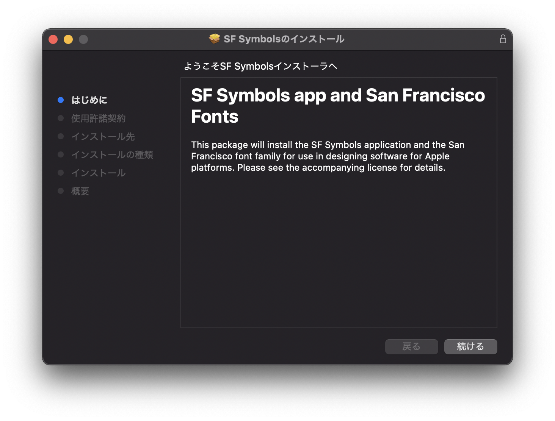The image size is (555, 421).
Task: Select the 使用許諾契約 step
Action: tap(98, 118)
